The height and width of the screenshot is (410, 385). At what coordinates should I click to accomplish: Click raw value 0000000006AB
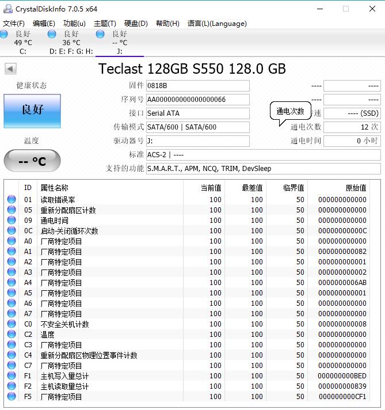click(342, 282)
